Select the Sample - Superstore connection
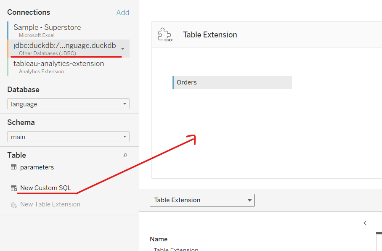 47,27
